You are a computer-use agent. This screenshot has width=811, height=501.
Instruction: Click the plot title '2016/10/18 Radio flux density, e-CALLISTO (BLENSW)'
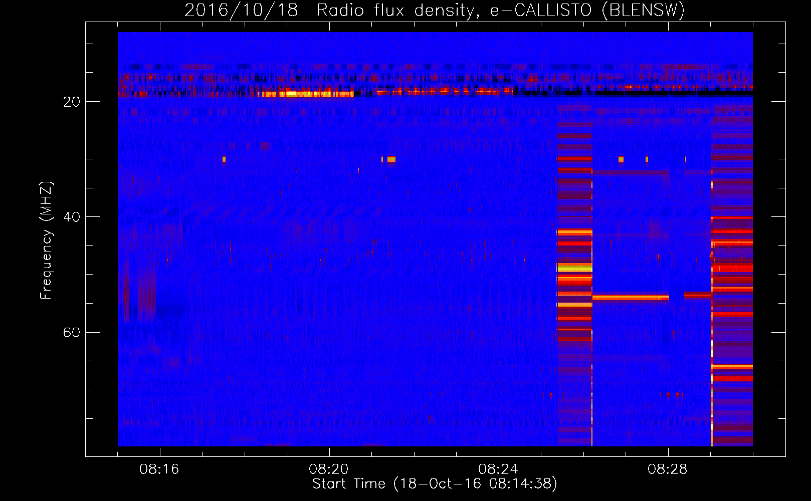[435, 10]
